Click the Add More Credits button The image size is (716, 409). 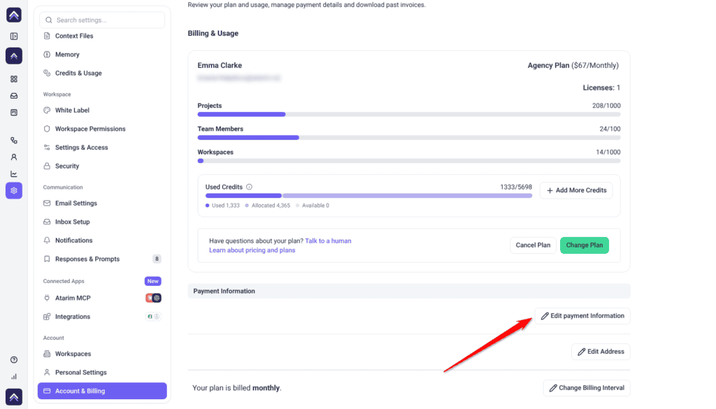pyautogui.click(x=576, y=190)
